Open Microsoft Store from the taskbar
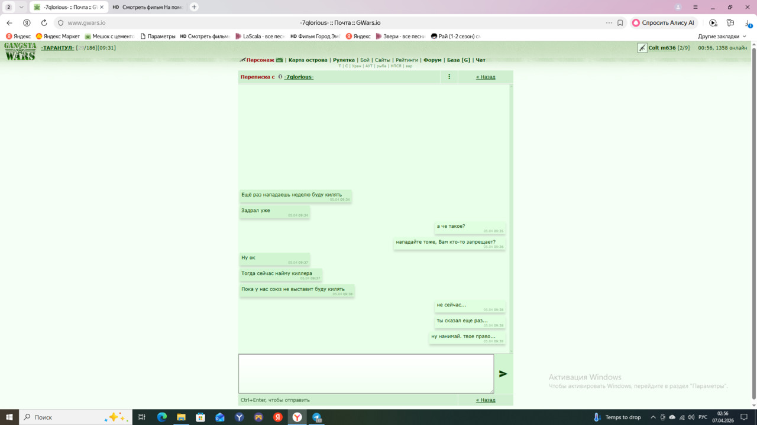The image size is (757, 425). tap(200, 417)
